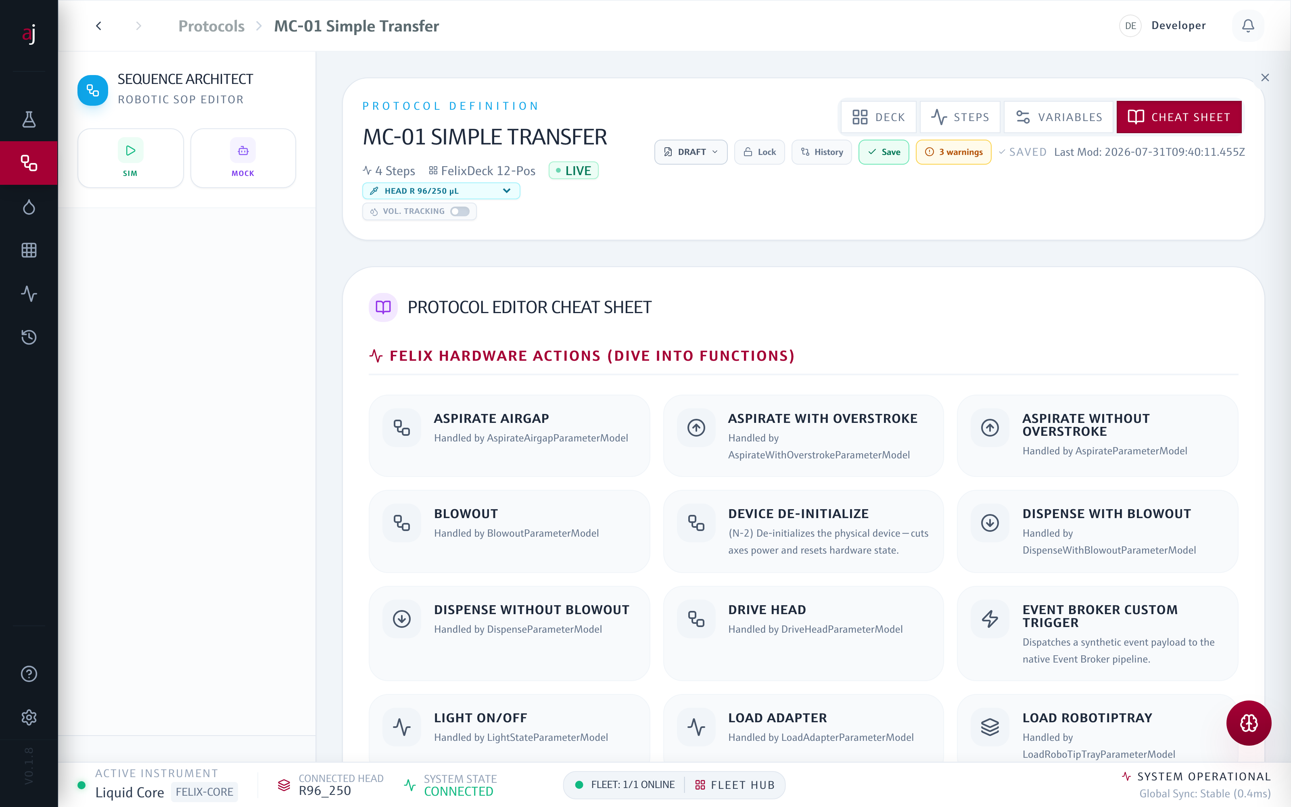The image size is (1291, 807).
Task: Click the Aspirate Airgap card icon
Action: pyautogui.click(x=402, y=428)
